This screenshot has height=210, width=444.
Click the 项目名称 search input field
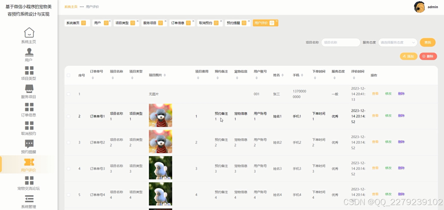pos(340,42)
